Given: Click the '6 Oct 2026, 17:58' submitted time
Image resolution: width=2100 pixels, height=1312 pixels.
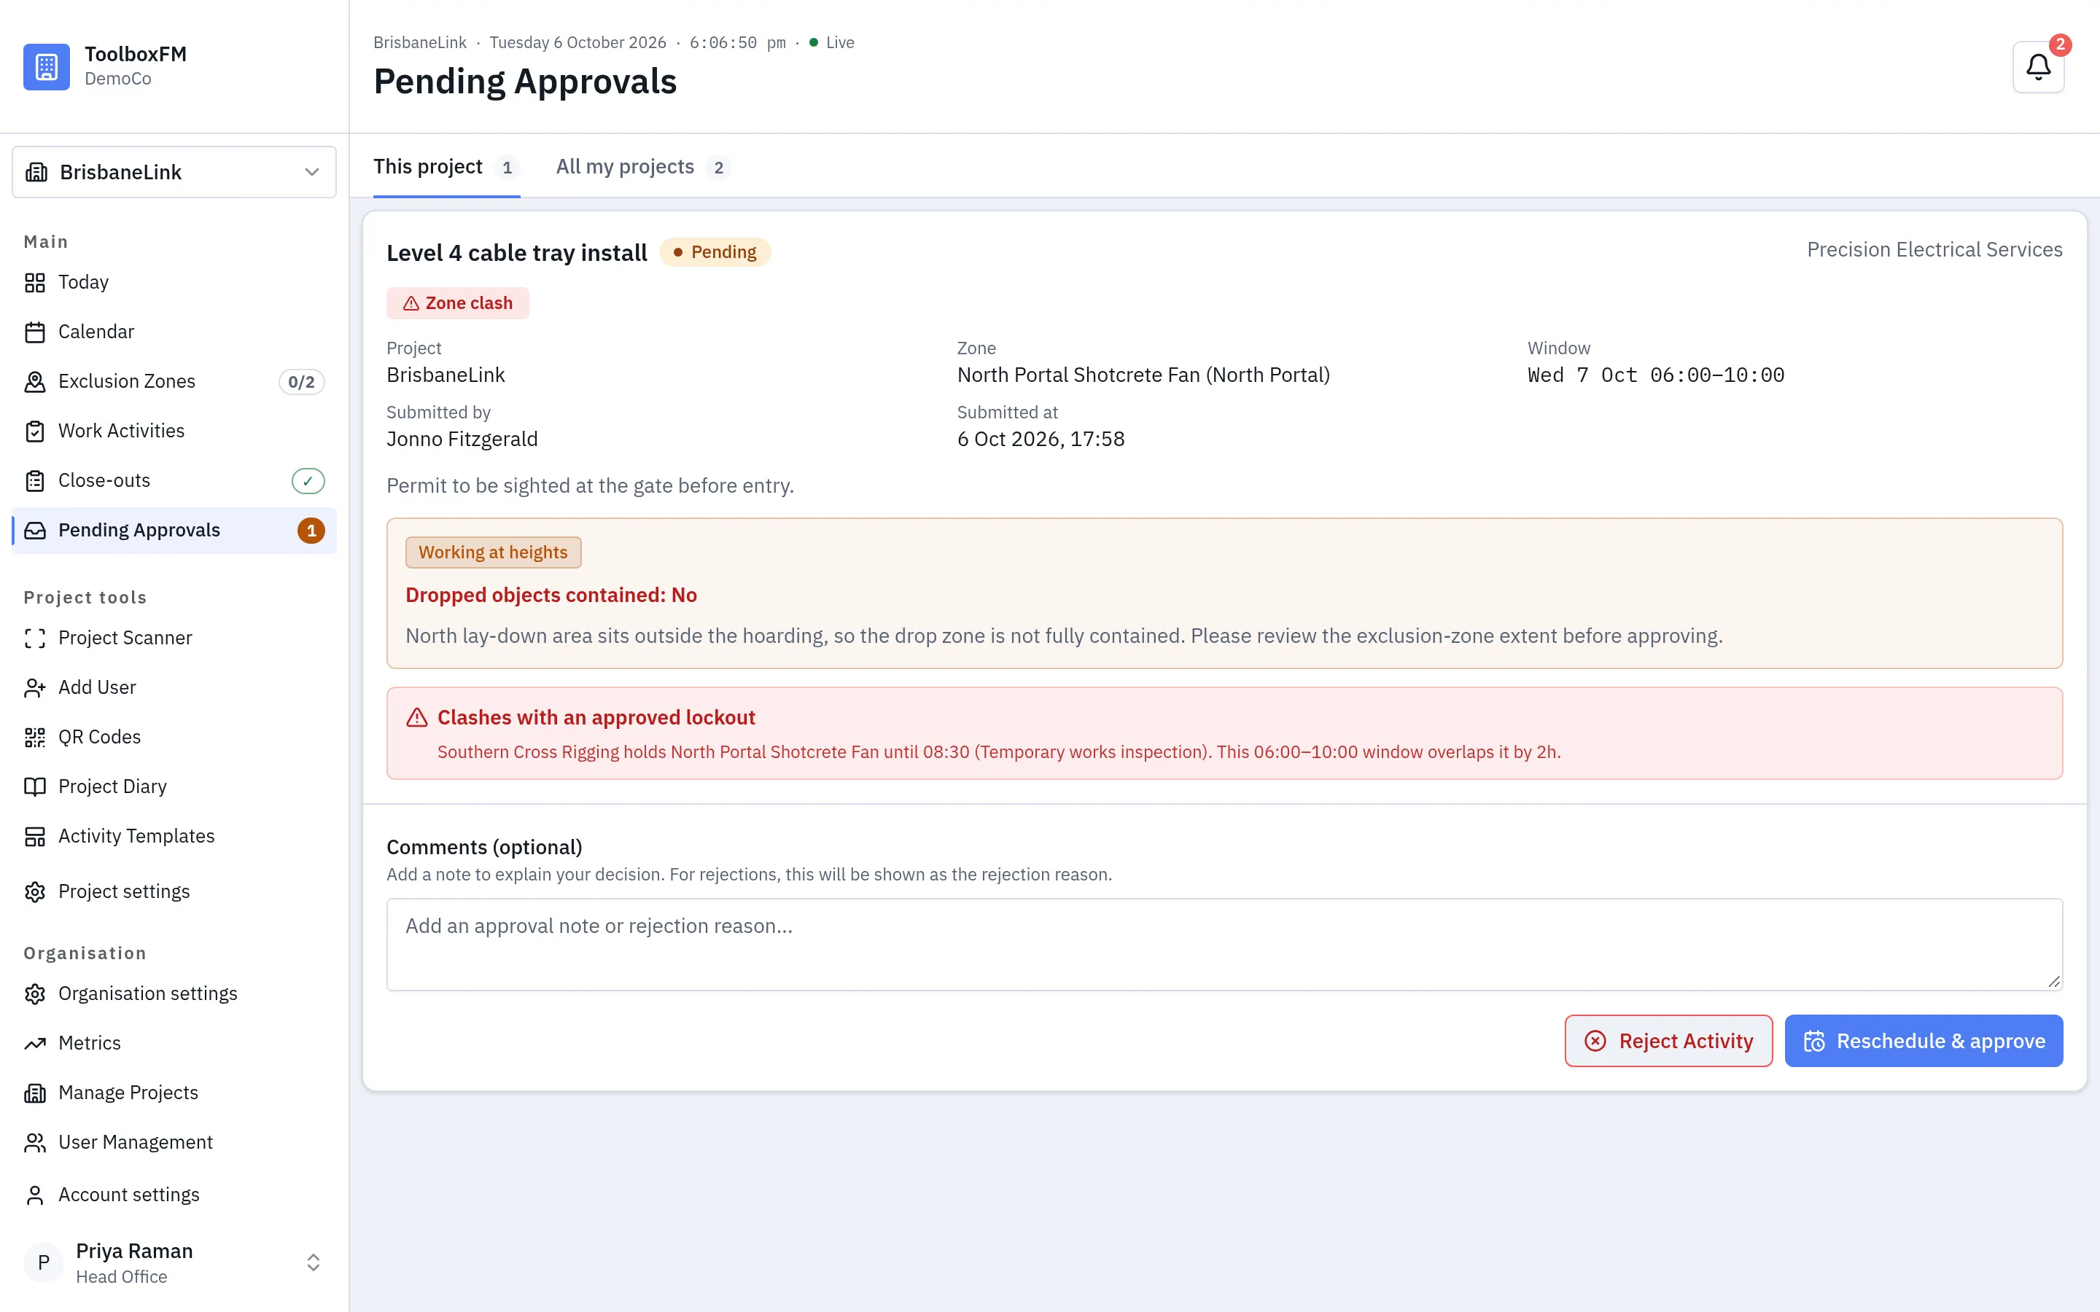Looking at the screenshot, I should [1041, 439].
